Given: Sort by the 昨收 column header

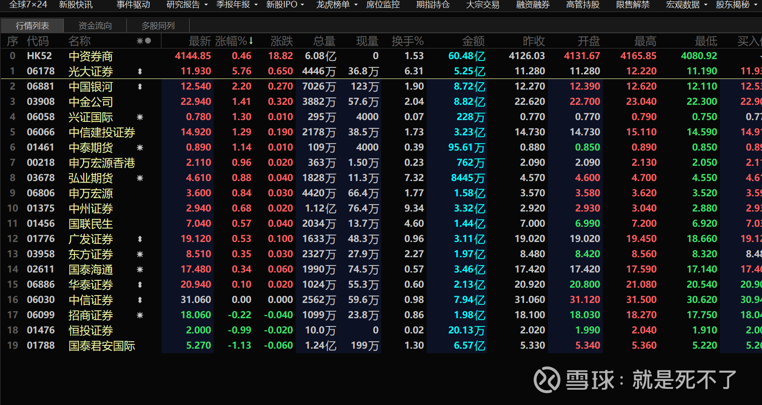Looking at the screenshot, I should [534, 41].
